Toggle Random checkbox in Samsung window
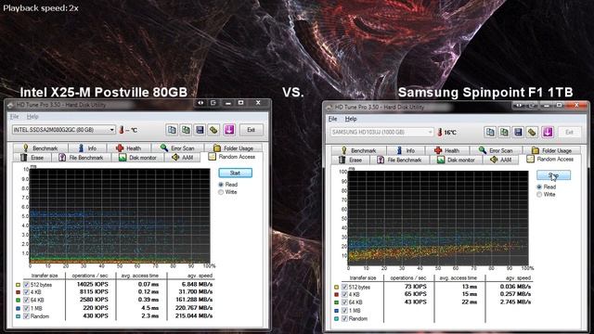The height and width of the screenshot is (334, 594). point(344,318)
